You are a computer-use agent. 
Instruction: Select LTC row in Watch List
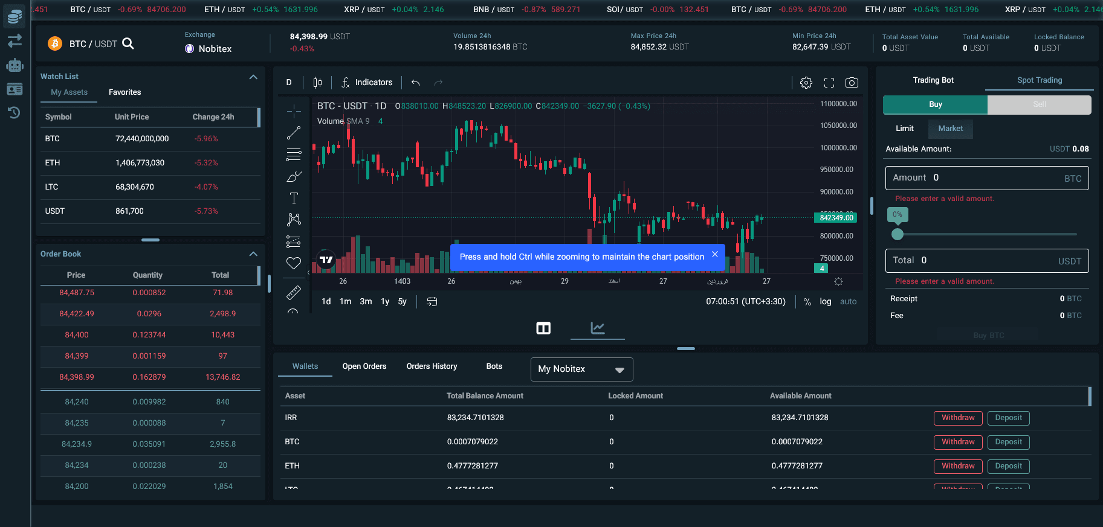(150, 187)
